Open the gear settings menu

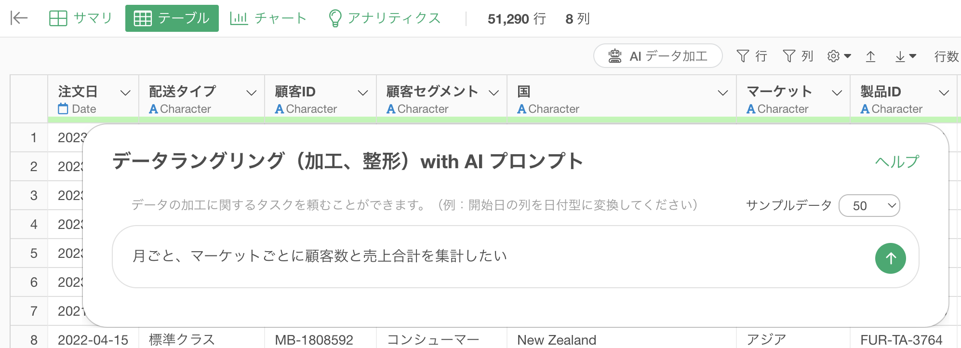[839, 56]
